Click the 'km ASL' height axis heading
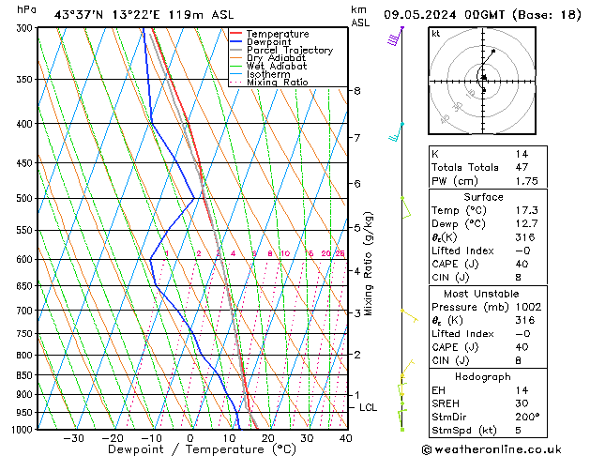Viewport: 590px width, 456px height. pos(360,16)
